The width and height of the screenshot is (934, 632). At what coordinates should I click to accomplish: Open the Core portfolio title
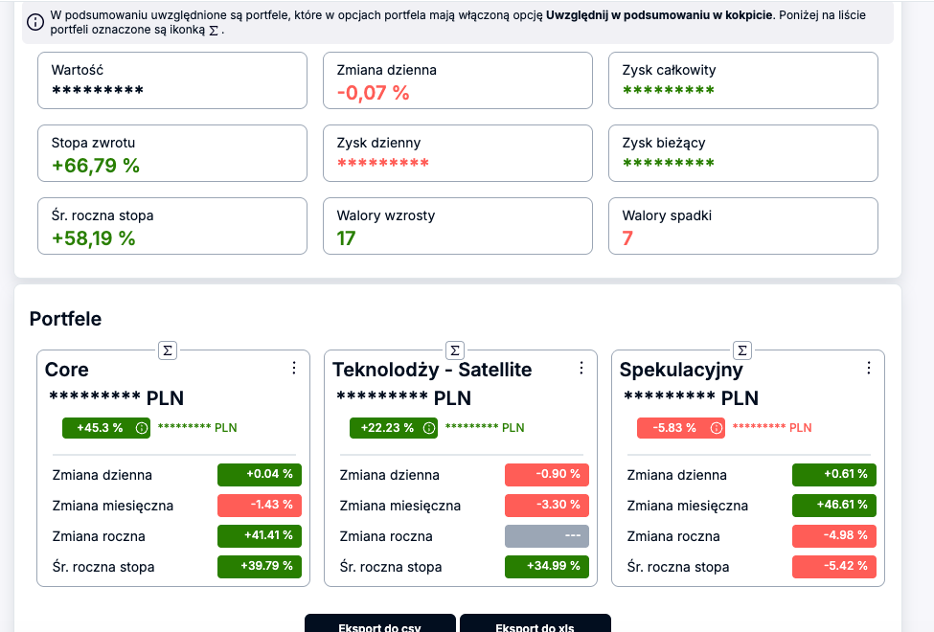[67, 370]
